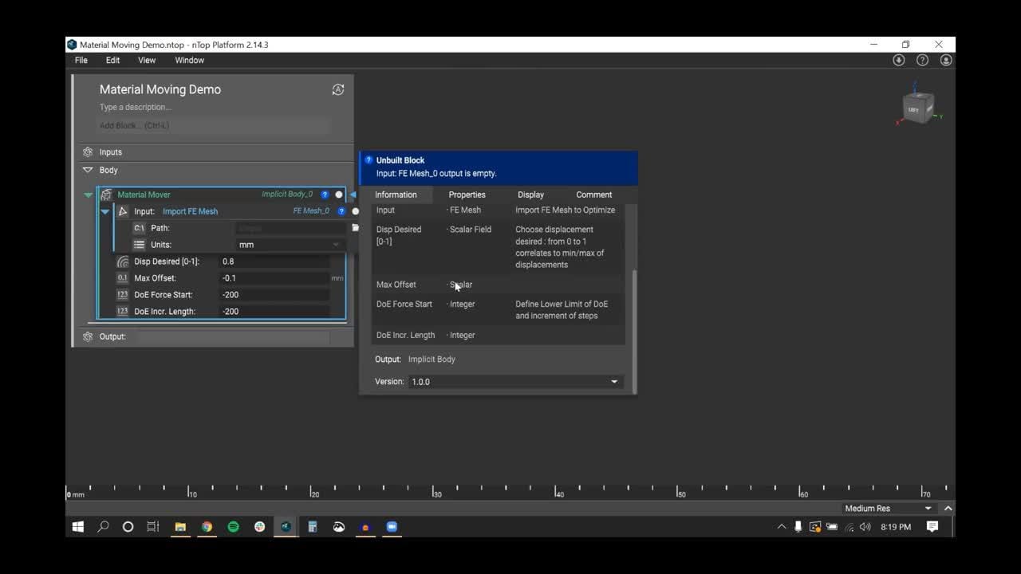Click the 'Max Offset' row in Information table
1021x574 pixels.
click(x=498, y=285)
